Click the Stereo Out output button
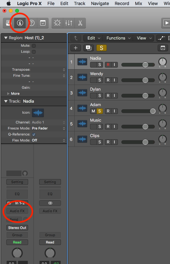Viewport: 170px width, 264px height. (x=17, y=228)
